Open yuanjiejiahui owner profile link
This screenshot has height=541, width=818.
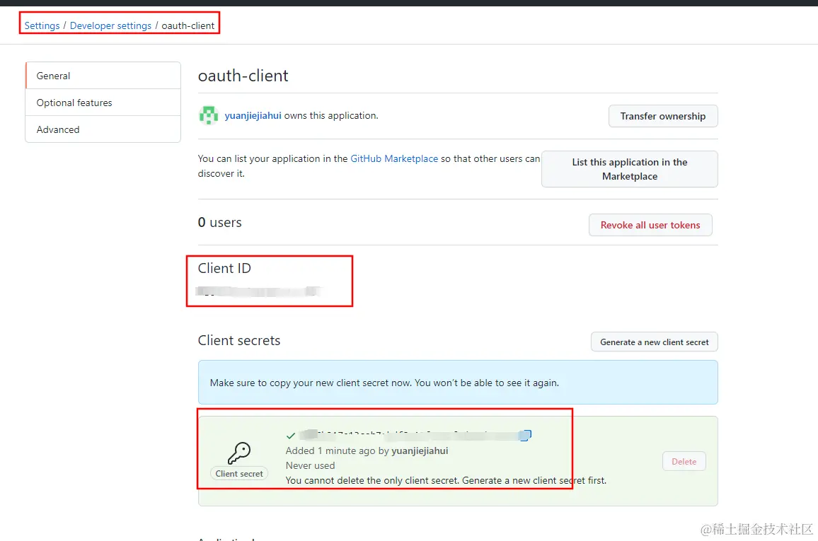pos(253,116)
